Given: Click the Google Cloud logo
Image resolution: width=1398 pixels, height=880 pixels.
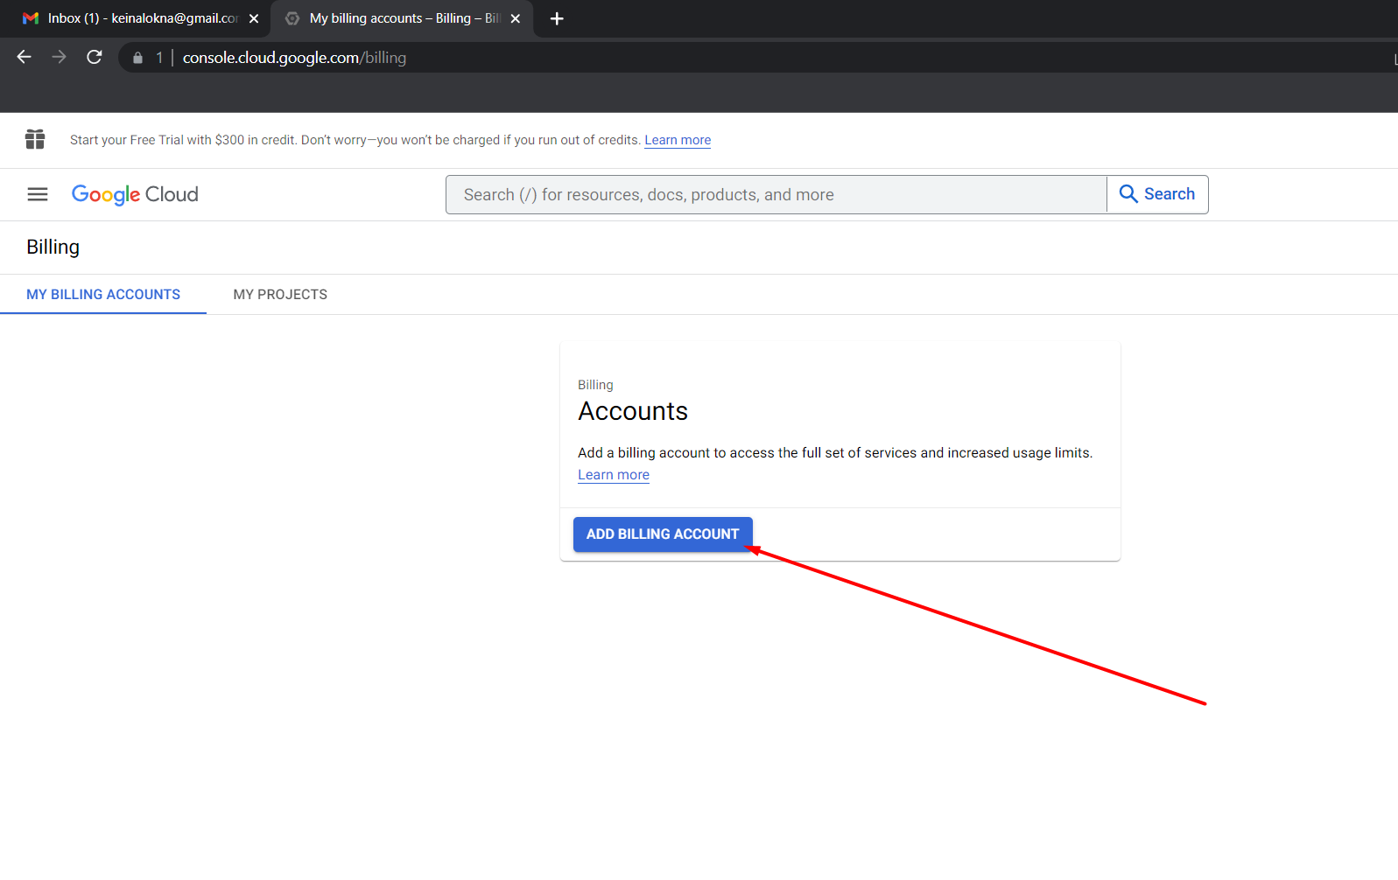Looking at the screenshot, I should [x=135, y=194].
